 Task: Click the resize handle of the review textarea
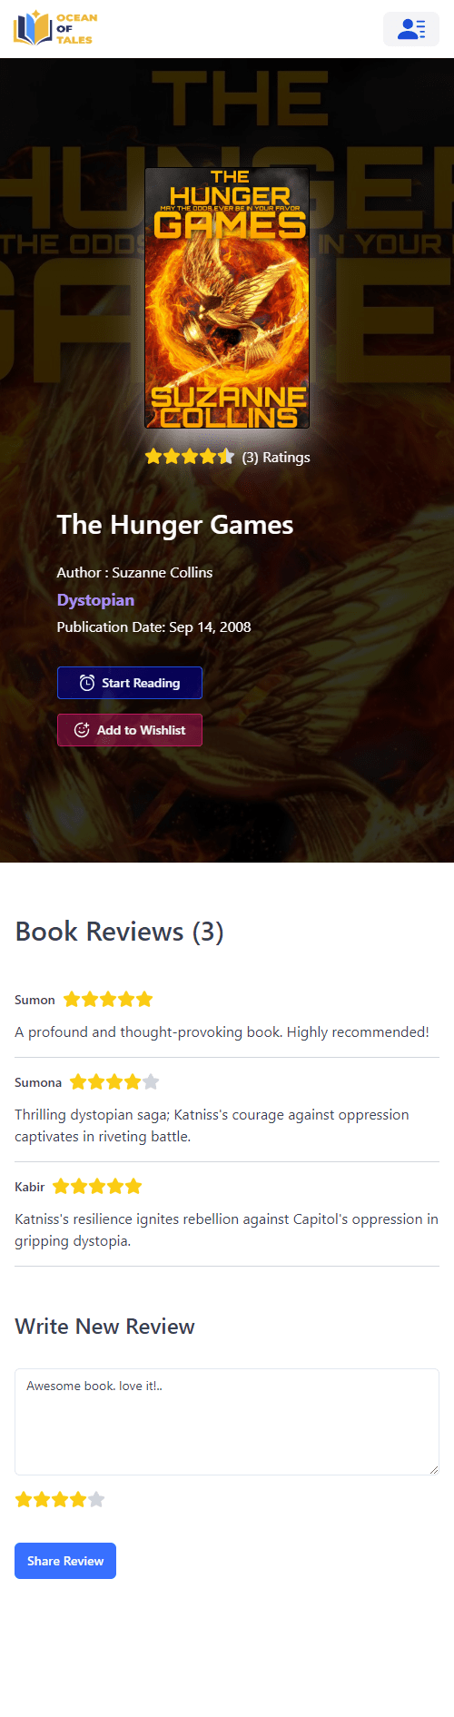(x=433, y=1469)
